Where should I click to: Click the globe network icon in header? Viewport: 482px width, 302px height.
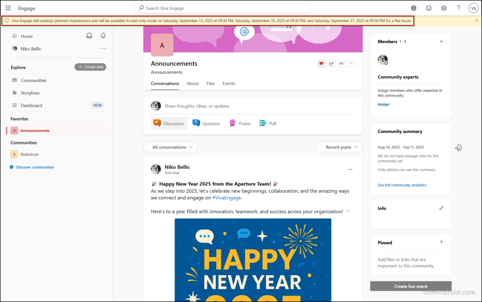point(414,8)
